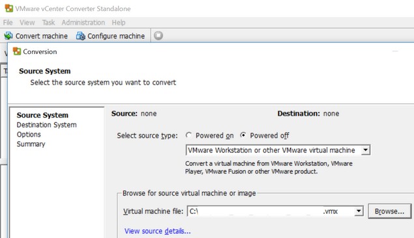This screenshot has width=414, height=238.
Task: Open the Help menu
Action: (x=119, y=23)
